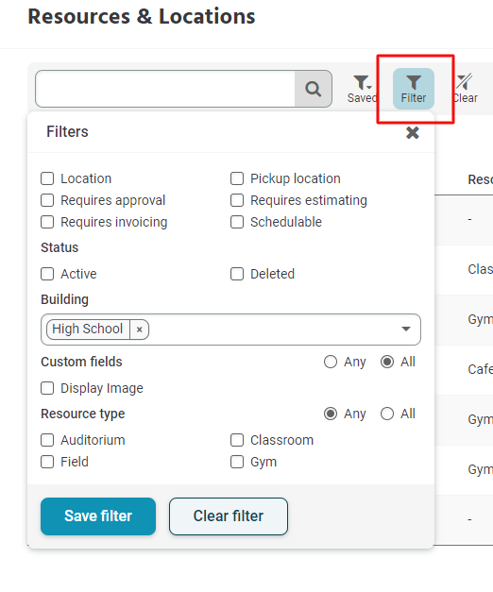The image size is (493, 592).
Task: Check the Gym resource type
Action: (237, 462)
